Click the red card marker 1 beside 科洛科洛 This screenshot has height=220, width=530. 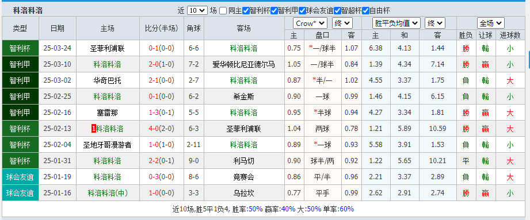pos(94,129)
